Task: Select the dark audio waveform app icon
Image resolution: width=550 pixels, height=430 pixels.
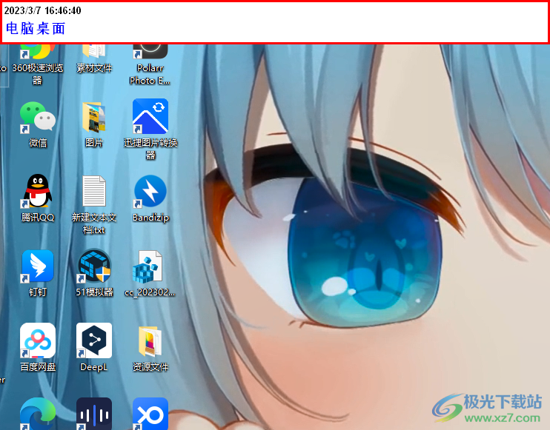Action: coord(93,414)
